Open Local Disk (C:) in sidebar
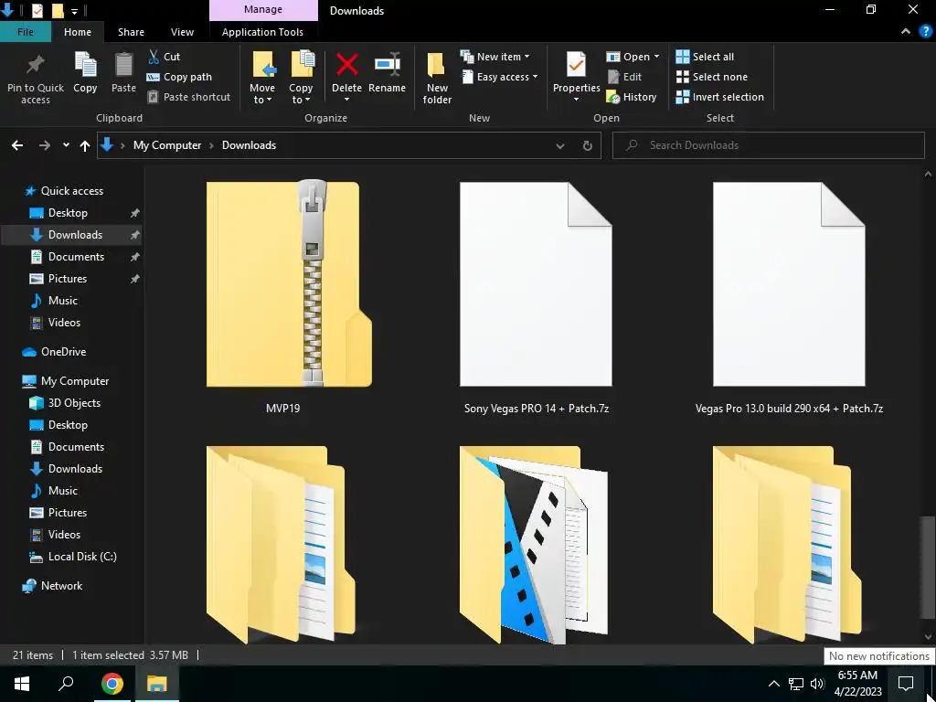The image size is (936, 702). 82,557
